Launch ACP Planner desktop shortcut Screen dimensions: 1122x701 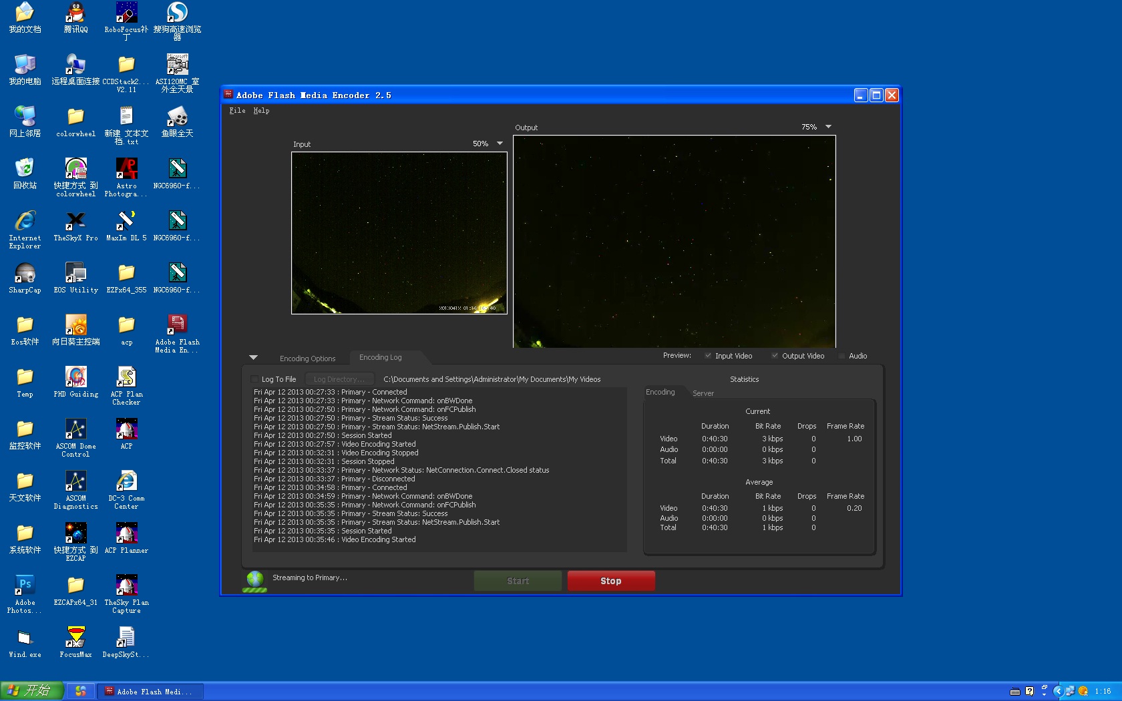click(126, 538)
